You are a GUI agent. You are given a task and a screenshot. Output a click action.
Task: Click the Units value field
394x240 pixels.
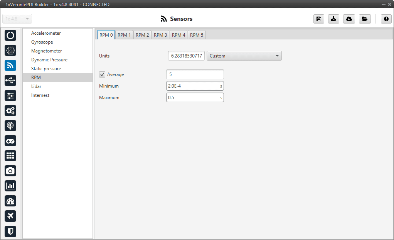tap(186, 56)
